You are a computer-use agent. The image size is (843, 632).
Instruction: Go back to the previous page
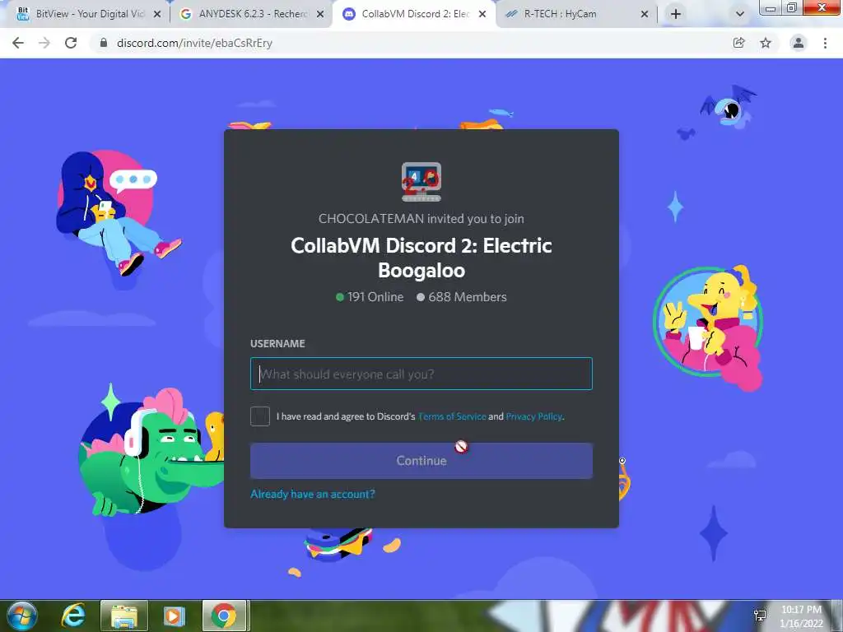pyautogui.click(x=18, y=43)
